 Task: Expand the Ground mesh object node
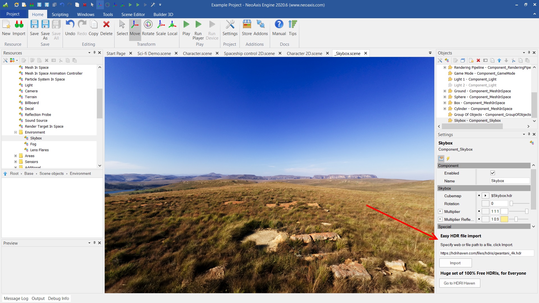coord(445,91)
